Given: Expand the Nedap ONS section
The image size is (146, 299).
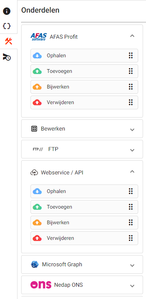Looking at the screenshot, I should tap(132, 286).
